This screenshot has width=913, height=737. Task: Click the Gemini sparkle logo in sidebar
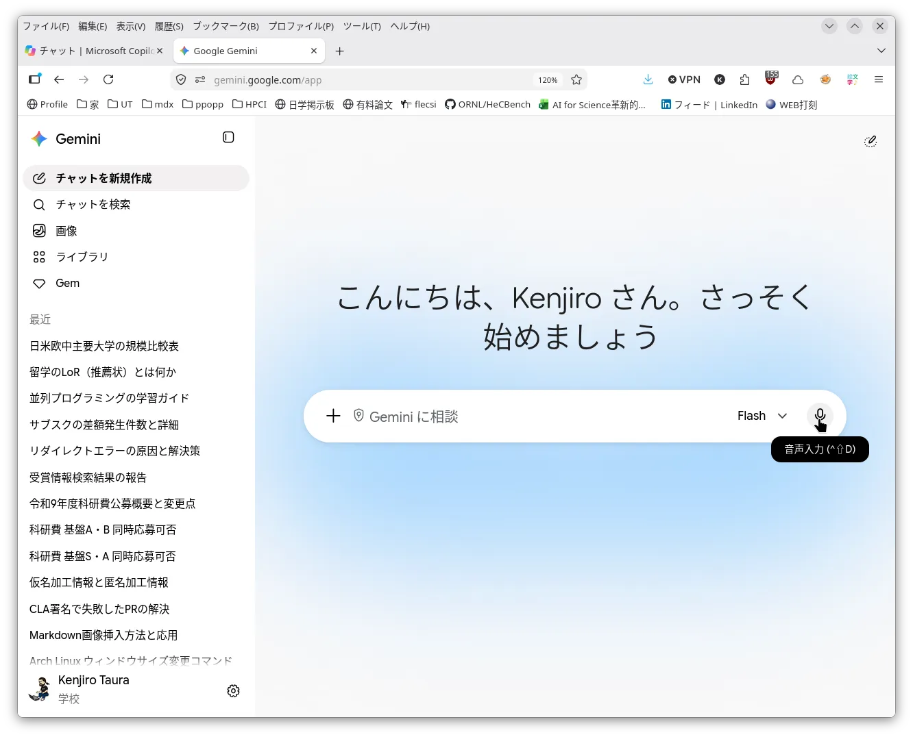point(39,139)
